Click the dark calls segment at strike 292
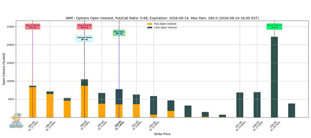 click(x=153, y=105)
